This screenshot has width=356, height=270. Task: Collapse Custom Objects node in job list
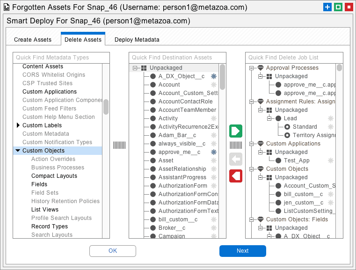pyautogui.click(x=251, y=169)
